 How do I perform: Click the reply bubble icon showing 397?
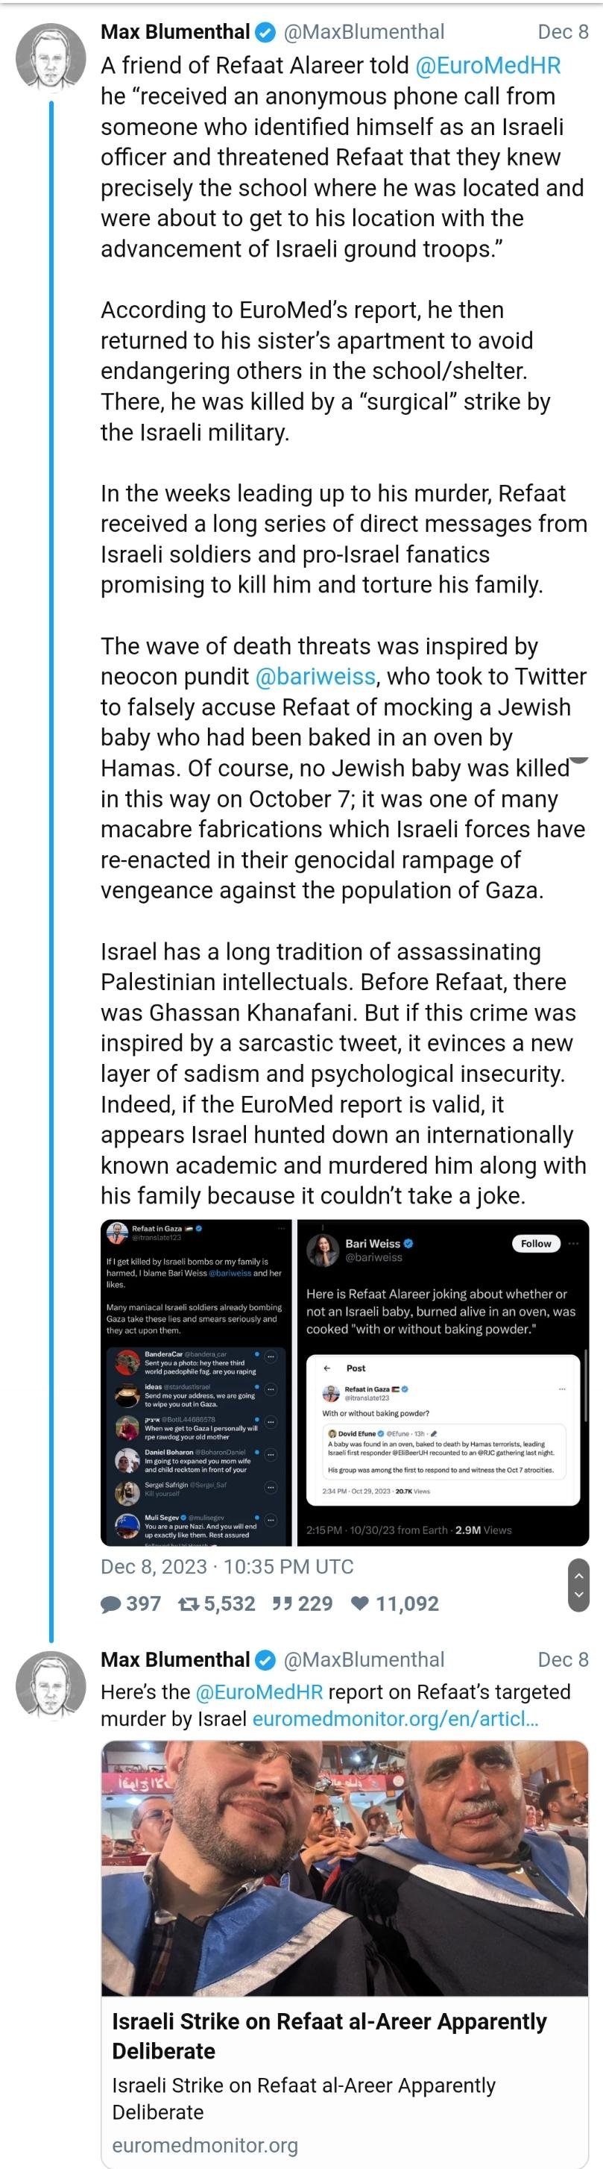coord(110,1603)
